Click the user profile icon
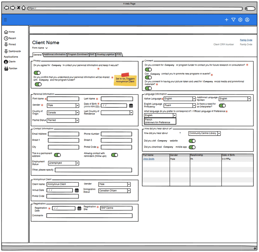259x252 pixels. (247, 20)
